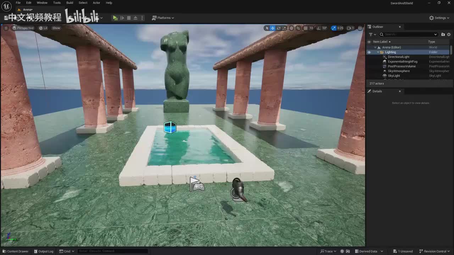Toggle scale snapping icon

pos(333,28)
